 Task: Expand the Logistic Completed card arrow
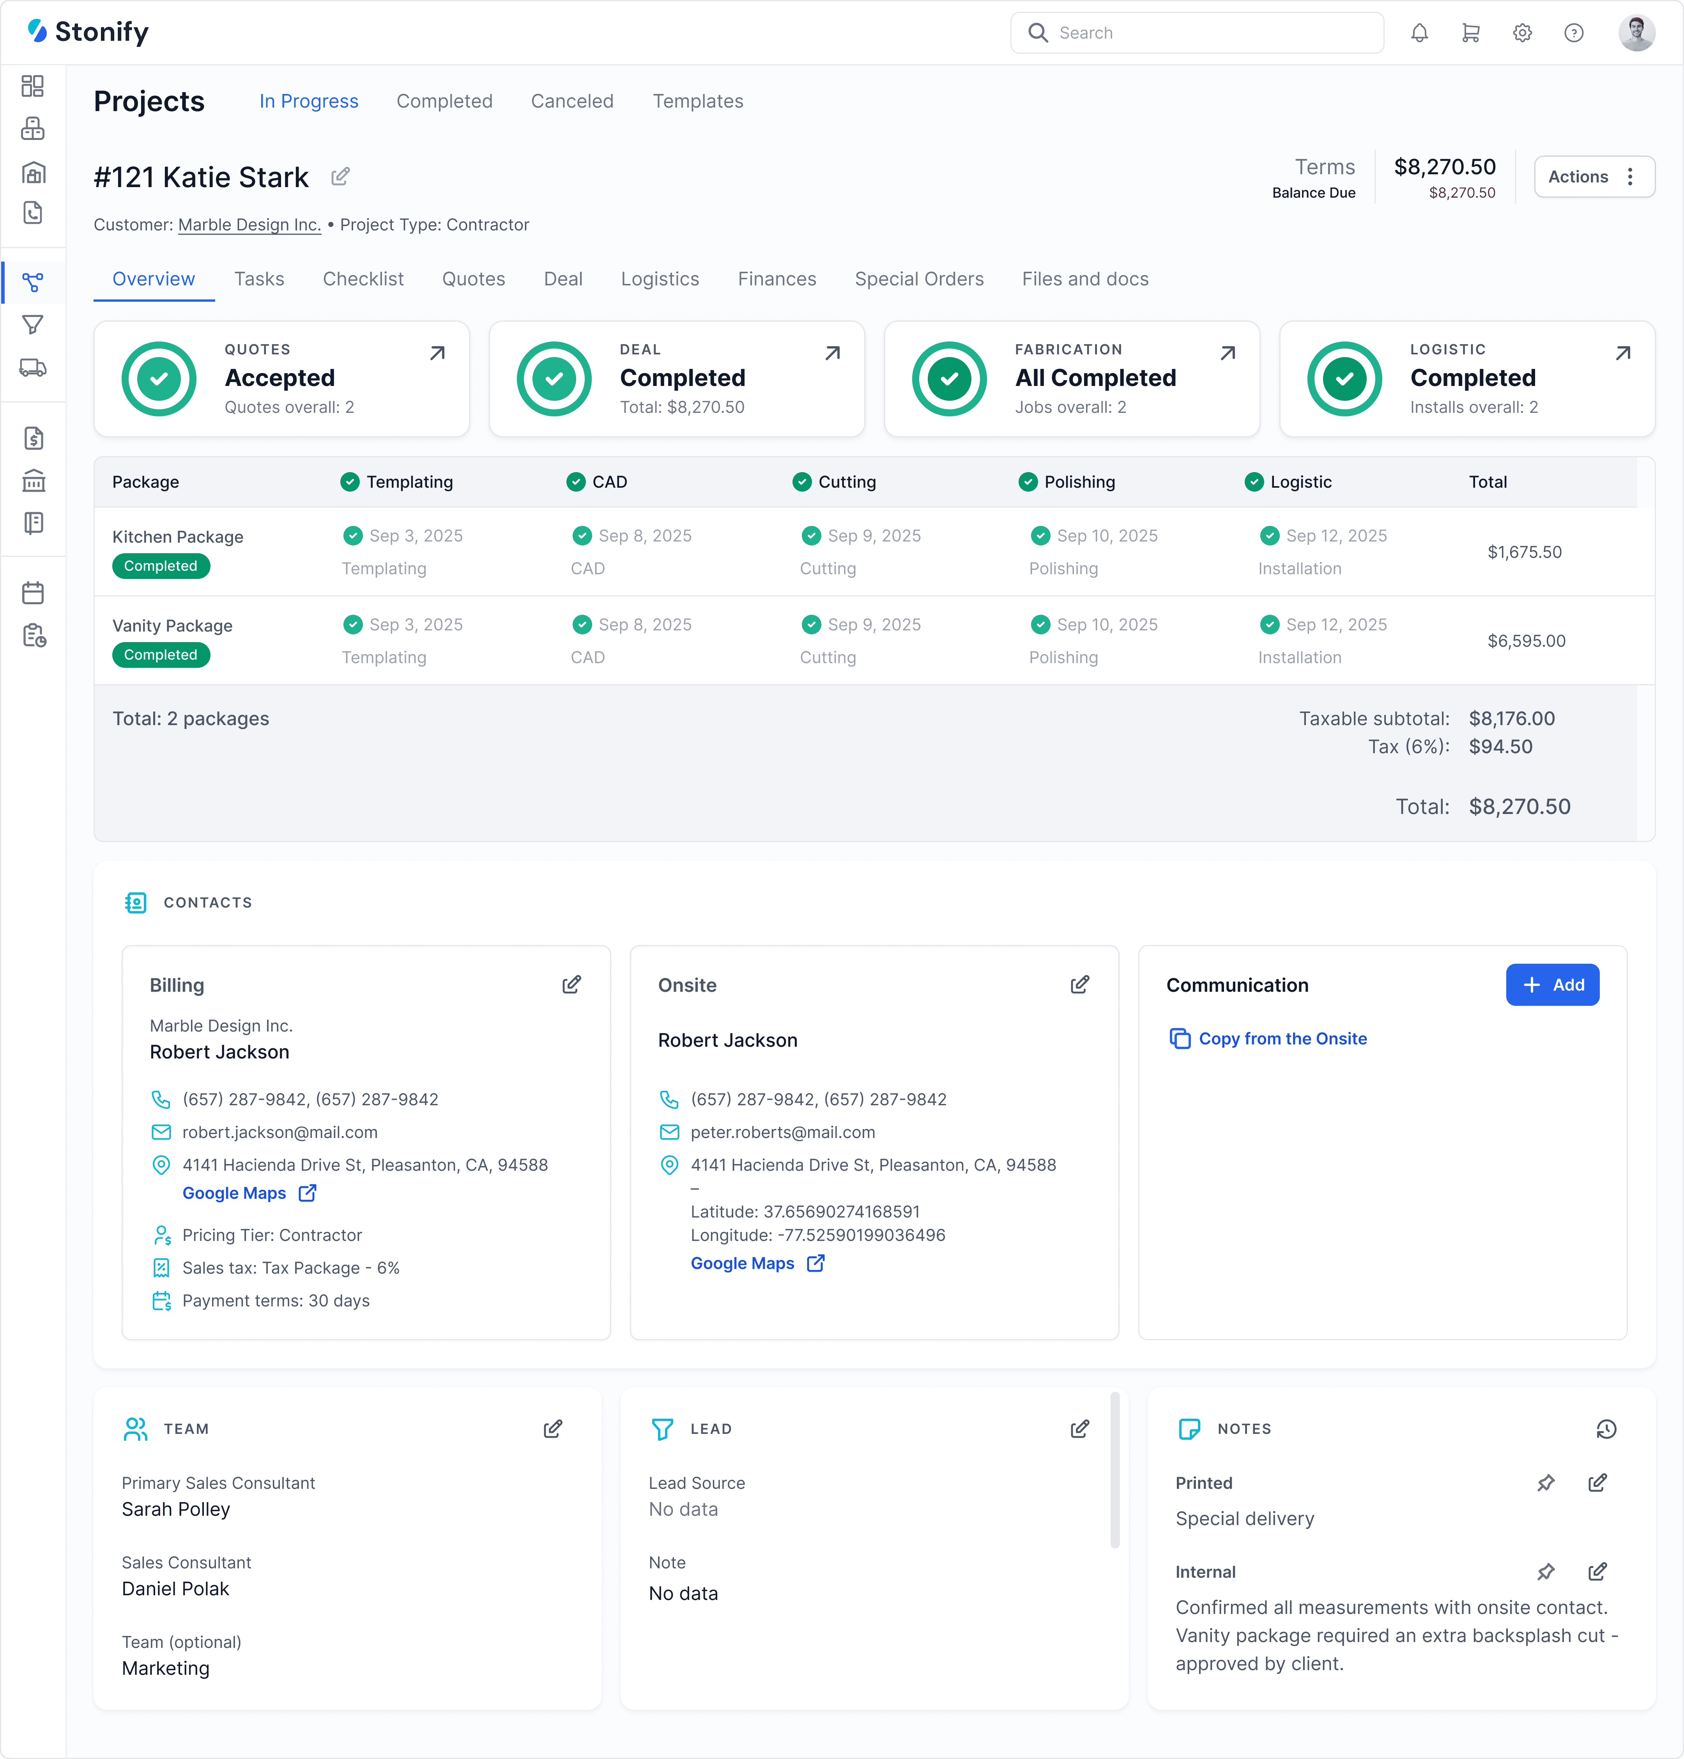(1622, 353)
